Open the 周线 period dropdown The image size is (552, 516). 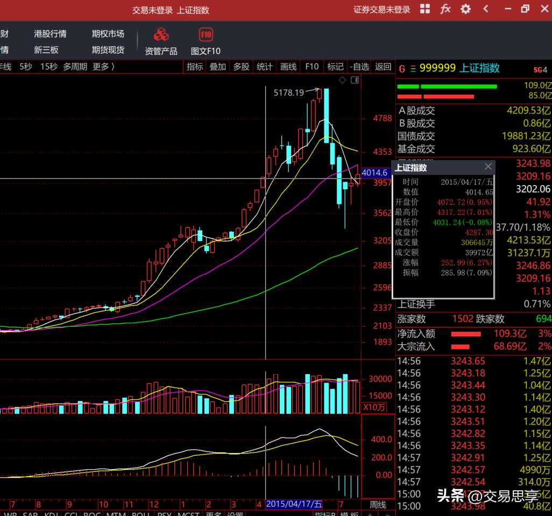[x=377, y=505]
